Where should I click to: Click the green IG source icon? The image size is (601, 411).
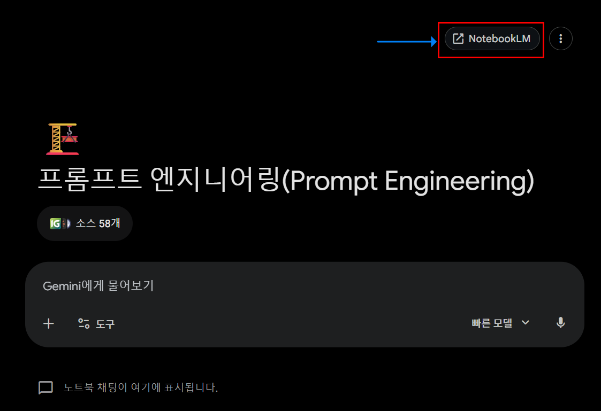click(x=55, y=223)
